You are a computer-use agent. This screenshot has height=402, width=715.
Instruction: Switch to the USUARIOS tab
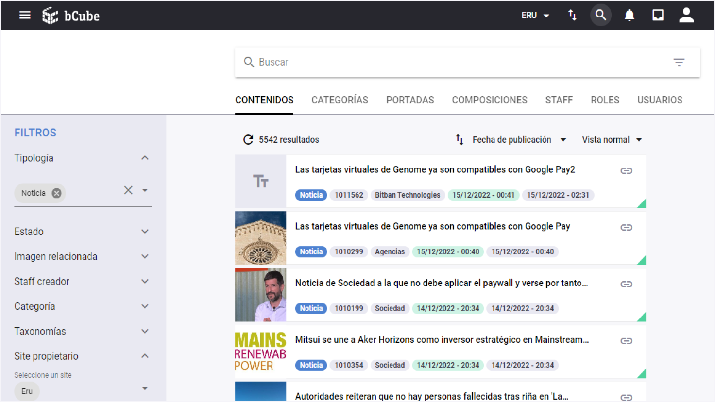pyautogui.click(x=660, y=100)
